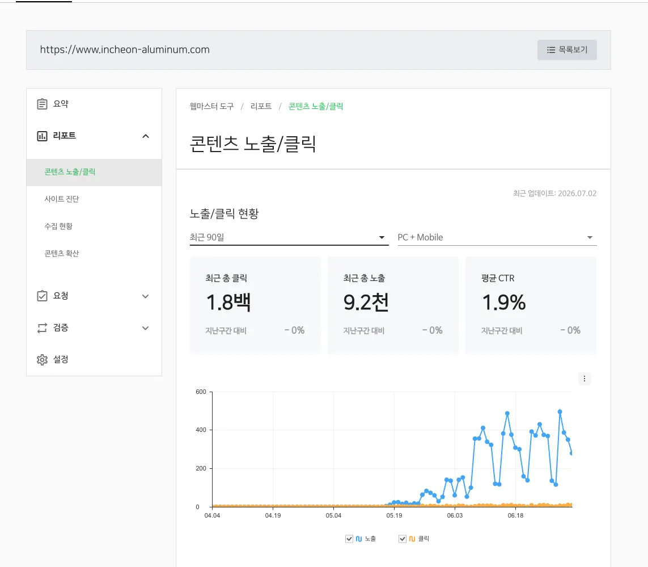Open 설정 menu item
This screenshot has height=567, width=648.
pos(61,360)
